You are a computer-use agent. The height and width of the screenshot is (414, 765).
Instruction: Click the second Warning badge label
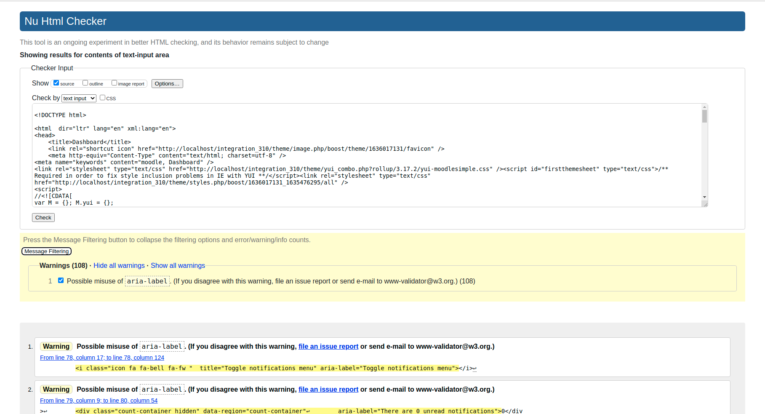[x=56, y=390]
